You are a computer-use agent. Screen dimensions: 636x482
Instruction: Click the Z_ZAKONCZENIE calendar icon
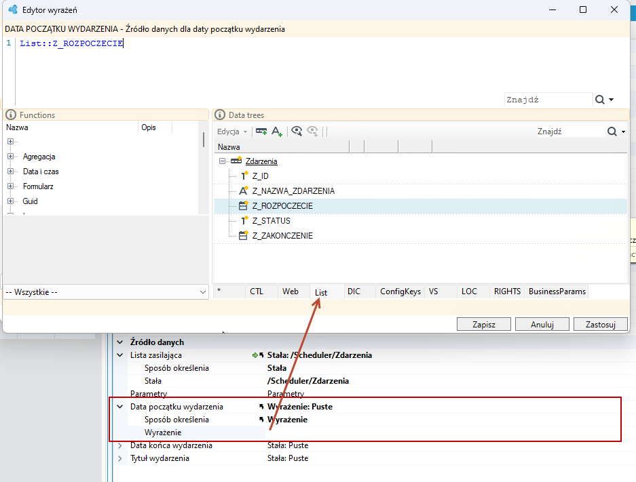[244, 235]
